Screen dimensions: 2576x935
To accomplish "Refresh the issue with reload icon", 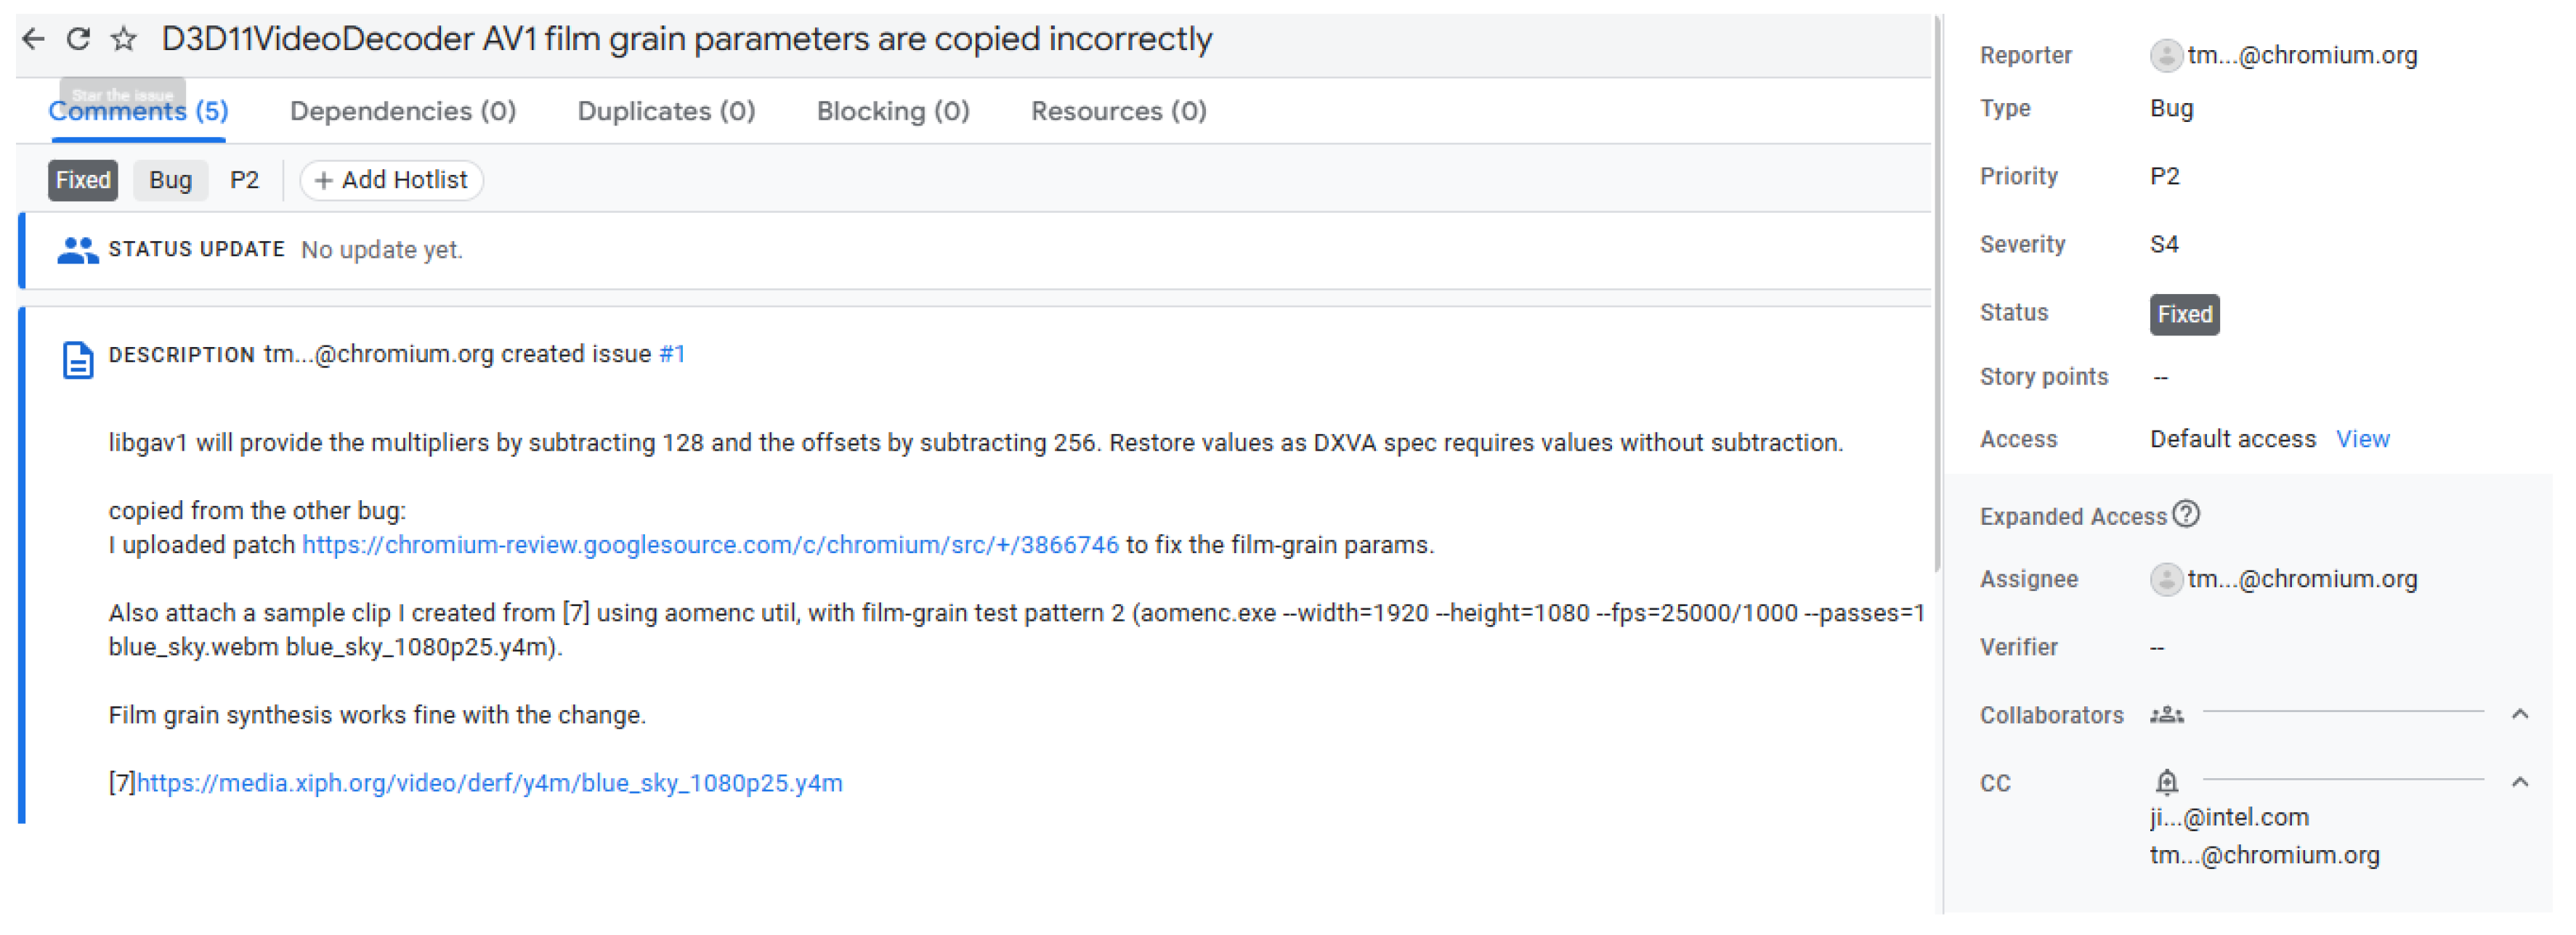I will coord(78,39).
